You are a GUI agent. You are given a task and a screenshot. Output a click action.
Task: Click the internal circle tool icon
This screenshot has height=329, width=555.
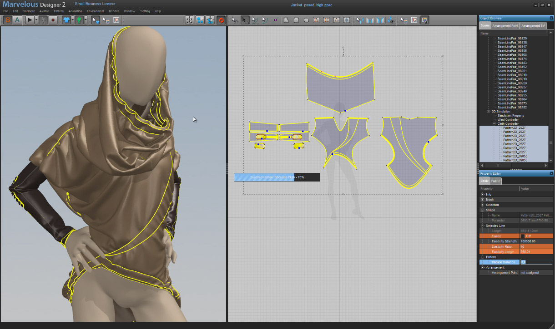[336, 20]
